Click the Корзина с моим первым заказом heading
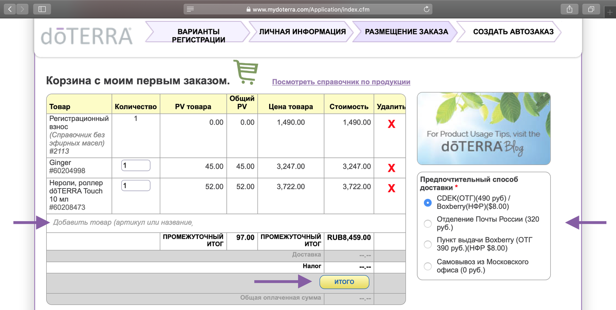Viewport: 616px width, 310px height. click(138, 81)
